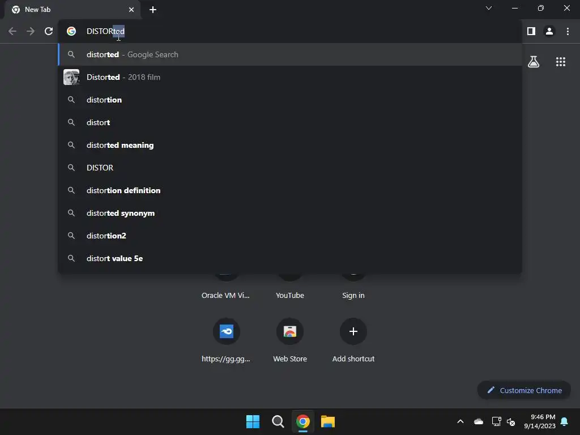This screenshot has width=580, height=435.
Task: Click the Chrome taskbar icon
Action: click(x=302, y=421)
